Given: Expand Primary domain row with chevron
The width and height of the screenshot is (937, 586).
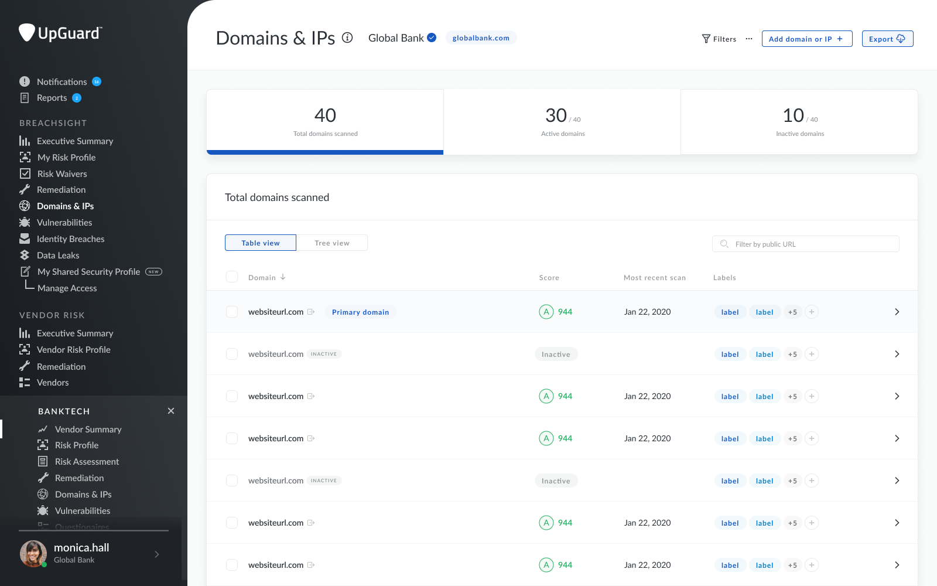Looking at the screenshot, I should tap(897, 312).
